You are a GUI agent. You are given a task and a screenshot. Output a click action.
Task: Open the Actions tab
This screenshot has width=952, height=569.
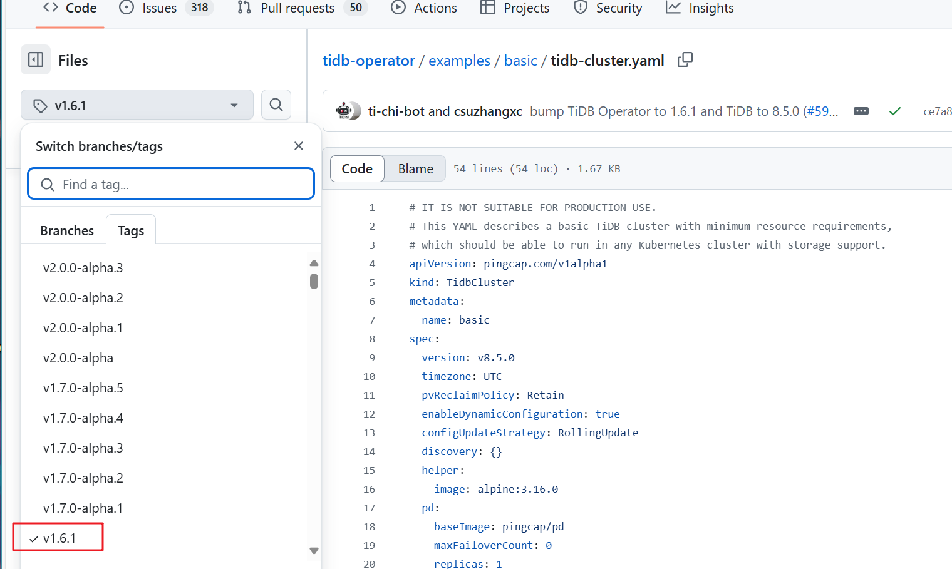point(425,8)
